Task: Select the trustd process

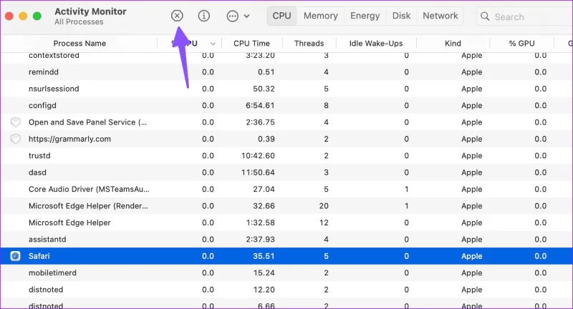Action: tap(286, 156)
